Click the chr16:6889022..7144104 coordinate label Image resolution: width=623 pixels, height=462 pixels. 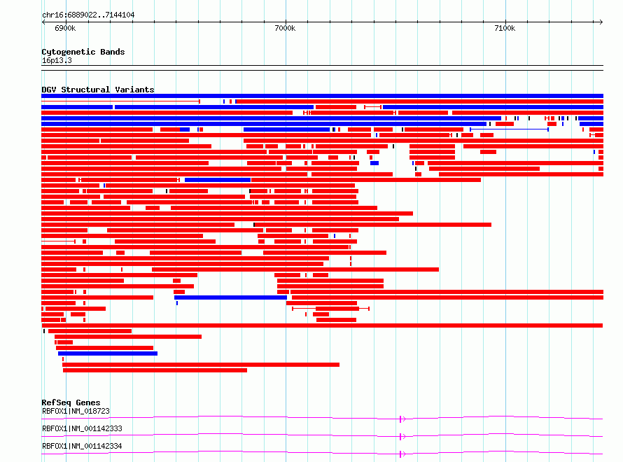[88, 15]
